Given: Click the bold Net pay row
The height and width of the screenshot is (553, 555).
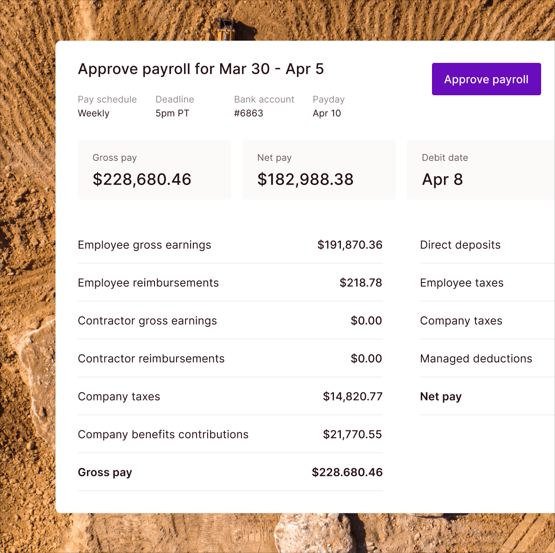Looking at the screenshot, I should tap(481, 396).
